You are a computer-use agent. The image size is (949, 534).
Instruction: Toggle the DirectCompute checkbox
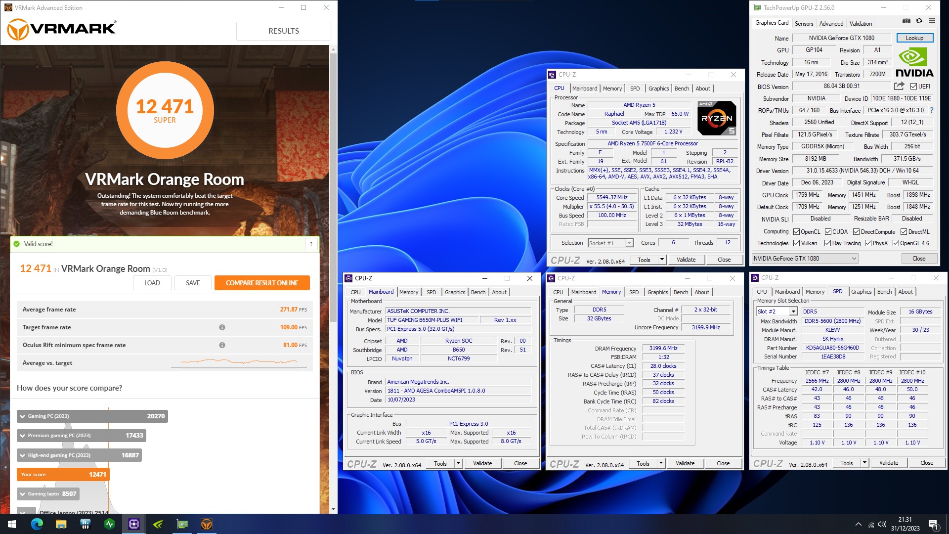[x=856, y=232]
